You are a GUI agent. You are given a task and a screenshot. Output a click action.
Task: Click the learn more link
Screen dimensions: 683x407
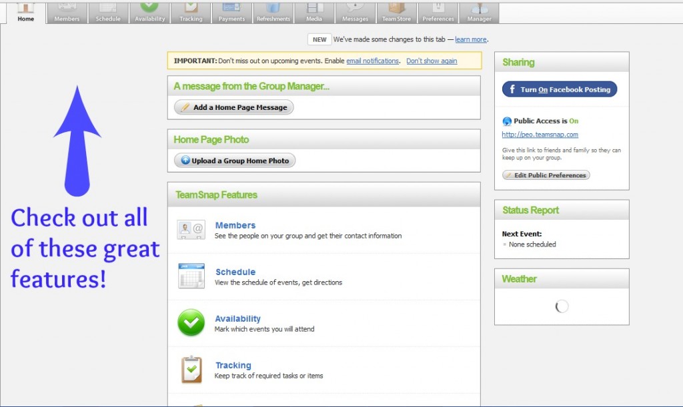point(471,39)
